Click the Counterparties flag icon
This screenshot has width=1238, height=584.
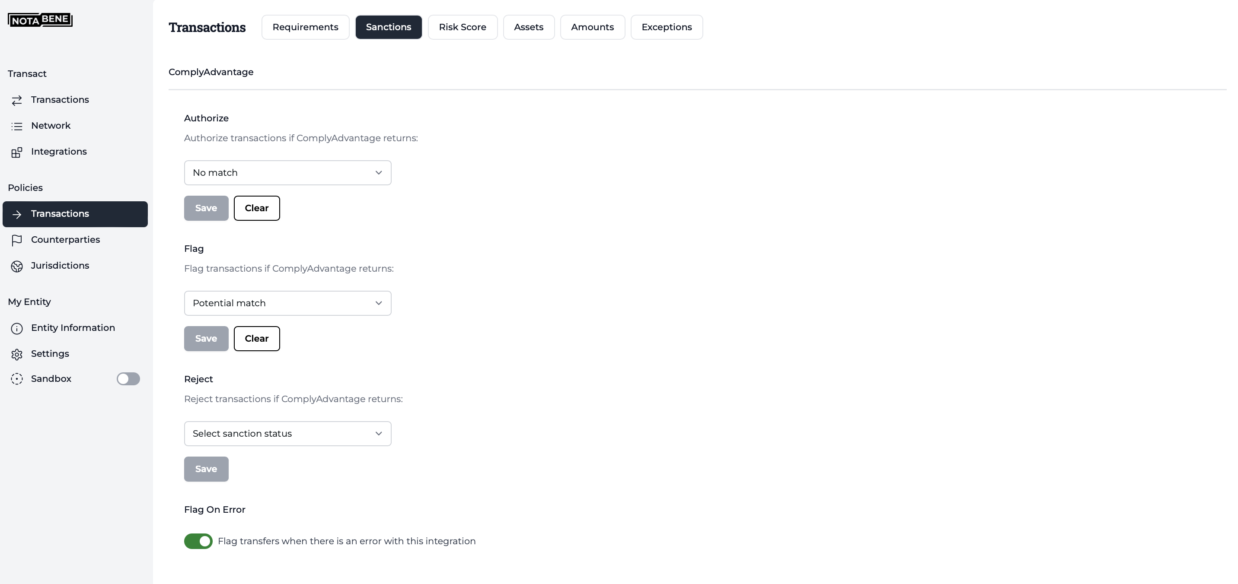coord(17,240)
